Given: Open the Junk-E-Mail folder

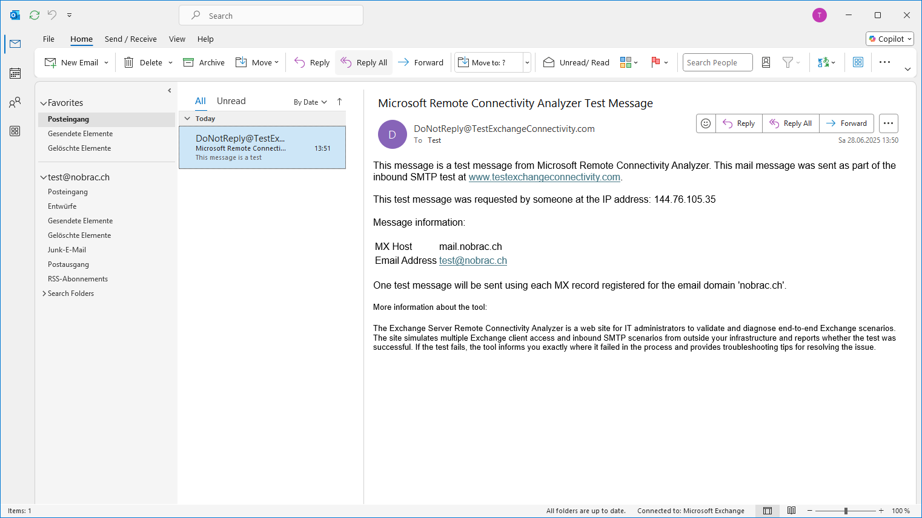Looking at the screenshot, I should pyautogui.click(x=107, y=250).
